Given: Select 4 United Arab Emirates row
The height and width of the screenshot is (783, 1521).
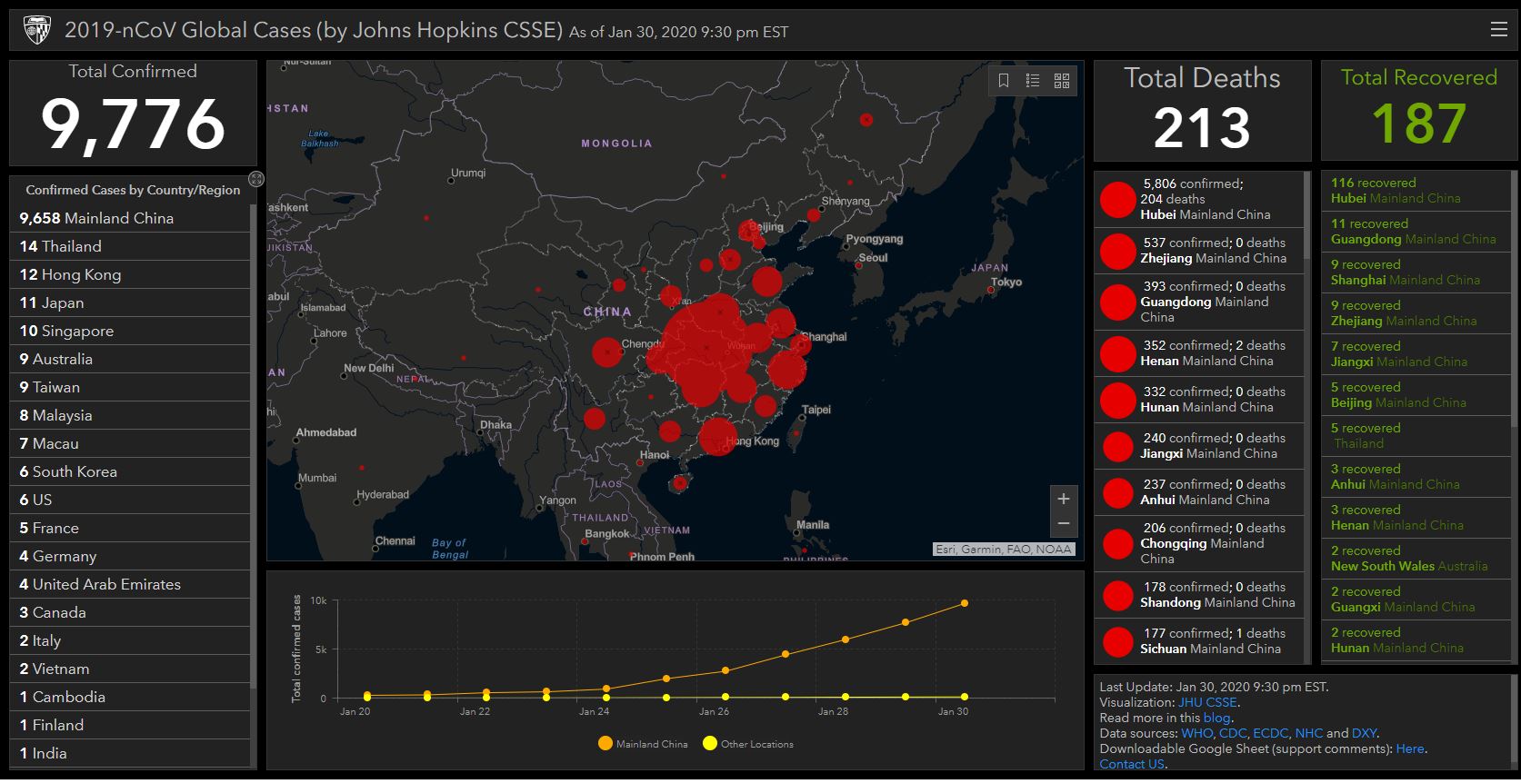Looking at the screenshot, I should coord(130,584).
